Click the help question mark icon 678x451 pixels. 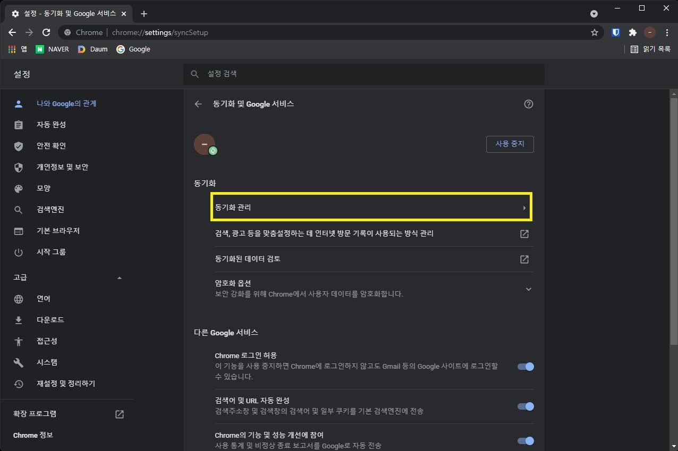click(x=528, y=104)
